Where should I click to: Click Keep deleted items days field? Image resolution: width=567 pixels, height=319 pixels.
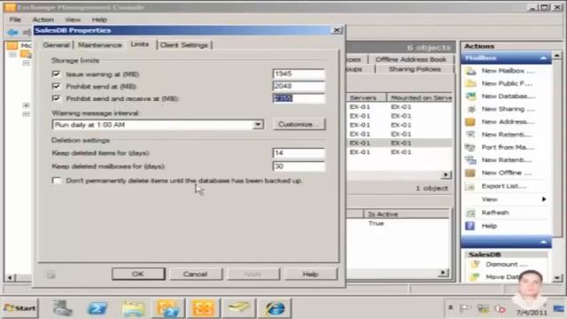pyautogui.click(x=299, y=153)
